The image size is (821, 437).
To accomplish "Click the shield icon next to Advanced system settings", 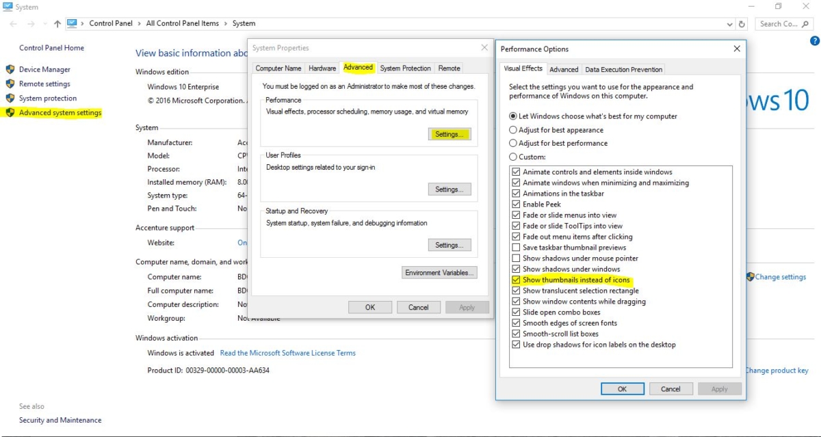I will 9,112.
